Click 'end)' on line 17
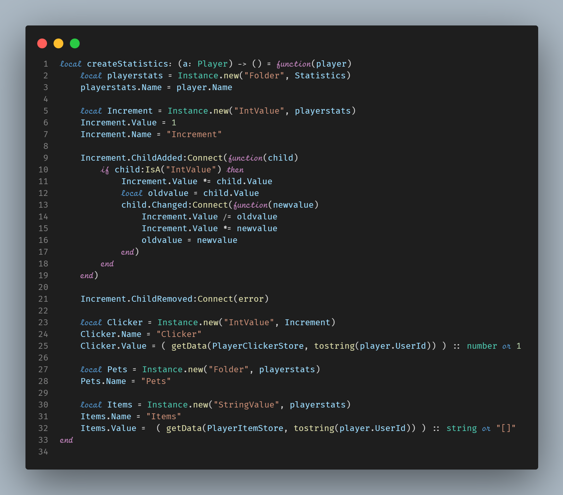This screenshot has height=495, width=563. click(130, 252)
